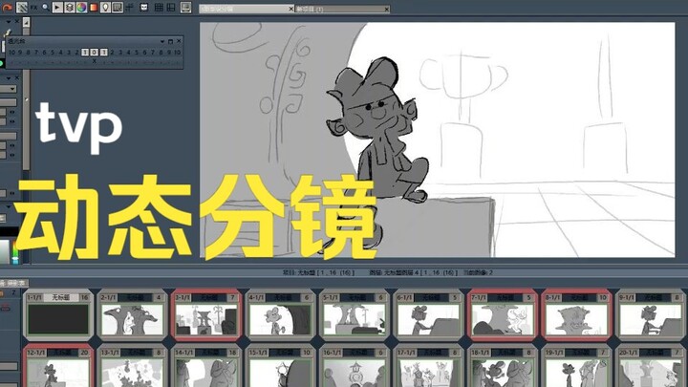The width and height of the screenshot is (688, 387).
Task: Click the play arrow toolbar icon
Action: 58,7
